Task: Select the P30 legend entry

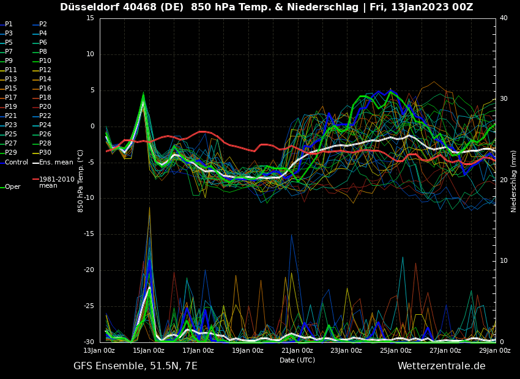Action: pyautogui.click(x=45, y=153)
